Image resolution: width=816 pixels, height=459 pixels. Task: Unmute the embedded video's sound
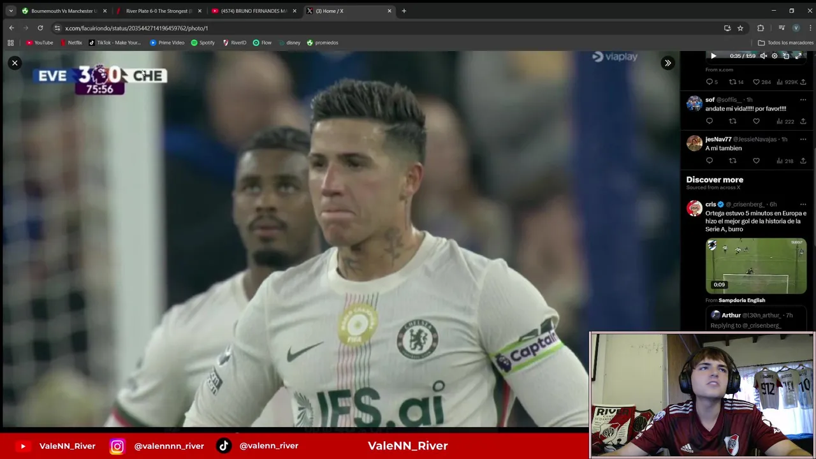763,56
